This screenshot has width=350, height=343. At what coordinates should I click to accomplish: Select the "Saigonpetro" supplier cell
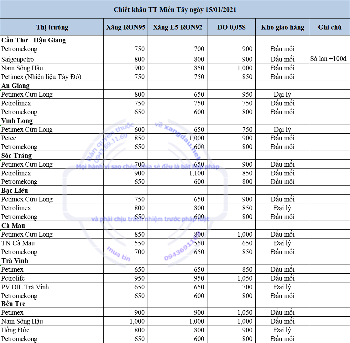tap(52, 58)
